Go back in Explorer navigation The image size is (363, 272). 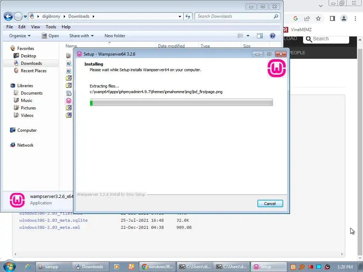[9, 16]
